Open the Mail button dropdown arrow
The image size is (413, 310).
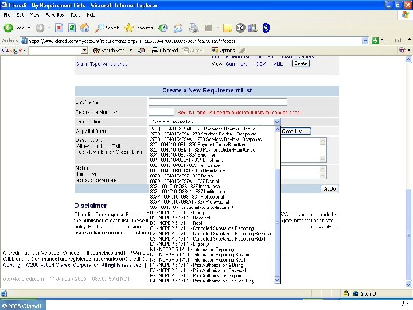coord(185,28)
